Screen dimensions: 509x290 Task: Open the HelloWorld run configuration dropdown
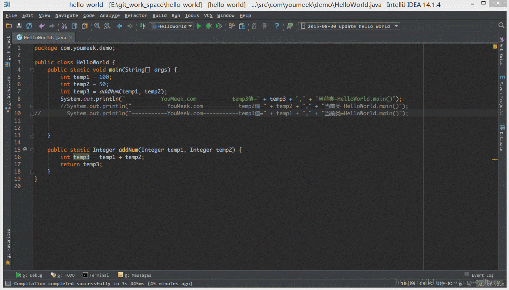coord(172,26)
